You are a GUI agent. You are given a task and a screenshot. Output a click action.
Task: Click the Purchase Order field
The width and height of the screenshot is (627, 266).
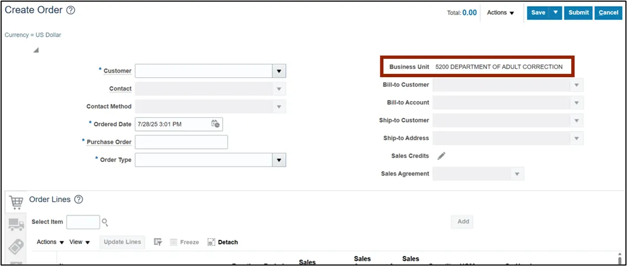[182, 142]
